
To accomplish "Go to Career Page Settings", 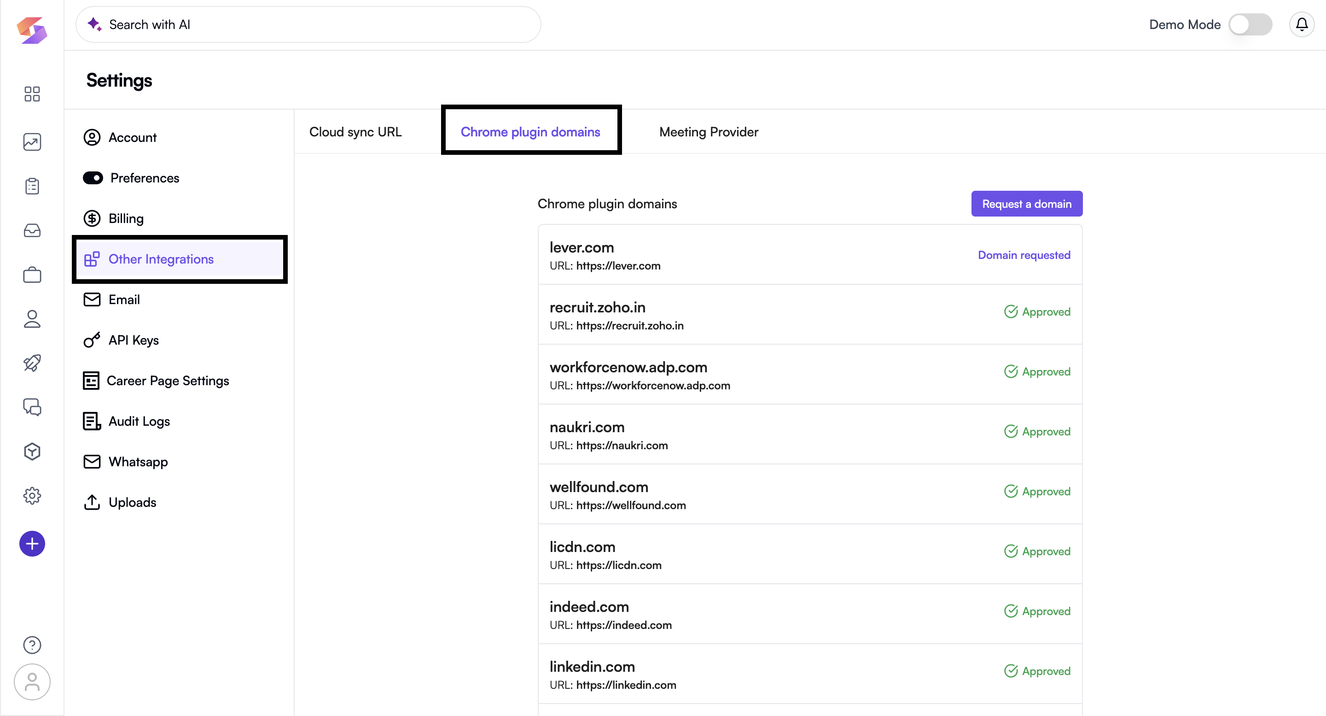I will (x=167, y=381).
